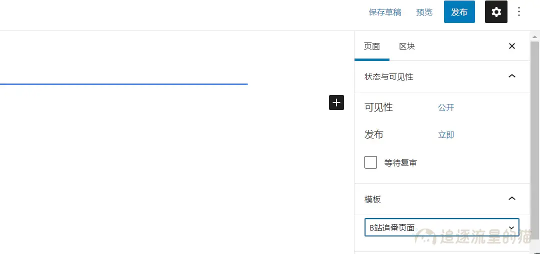Switch to the 页面 tab
This screenshot has width=540, height=254.
(371, 46)
